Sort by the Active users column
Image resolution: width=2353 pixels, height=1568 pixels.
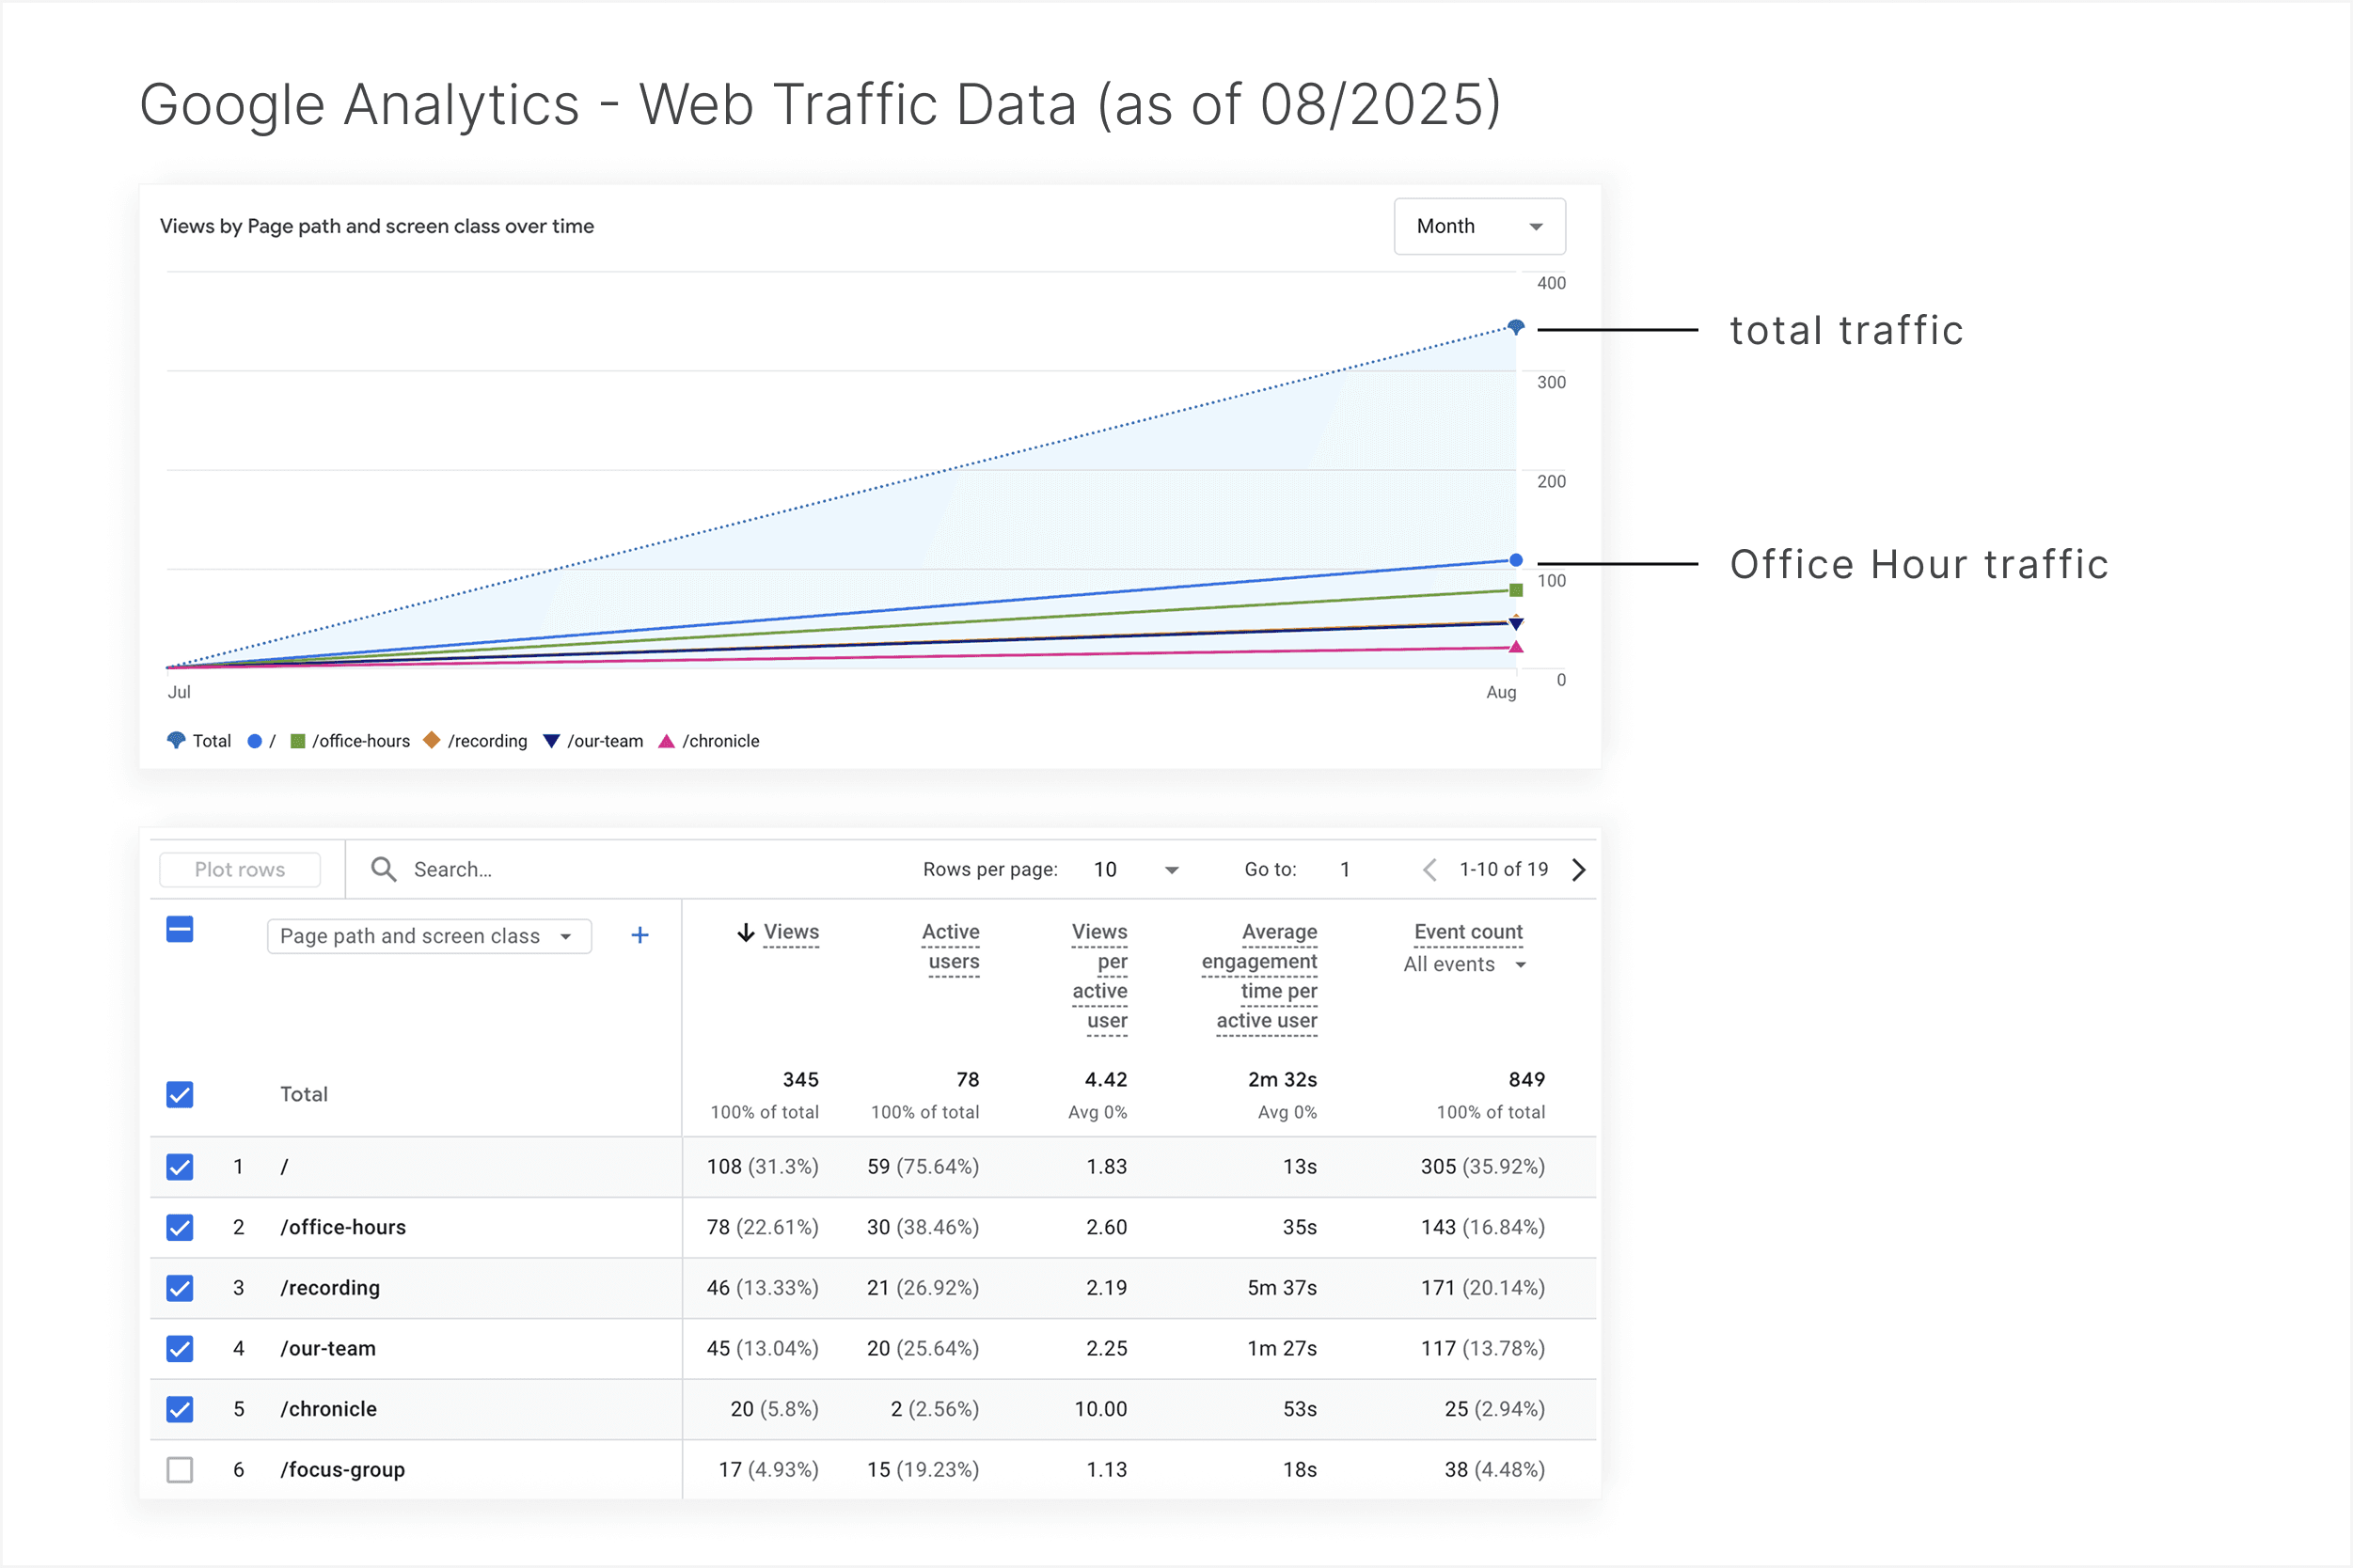click(x=952, y=947)
